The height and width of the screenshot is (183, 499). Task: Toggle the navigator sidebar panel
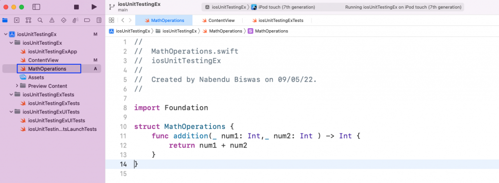tap(36, 7)
